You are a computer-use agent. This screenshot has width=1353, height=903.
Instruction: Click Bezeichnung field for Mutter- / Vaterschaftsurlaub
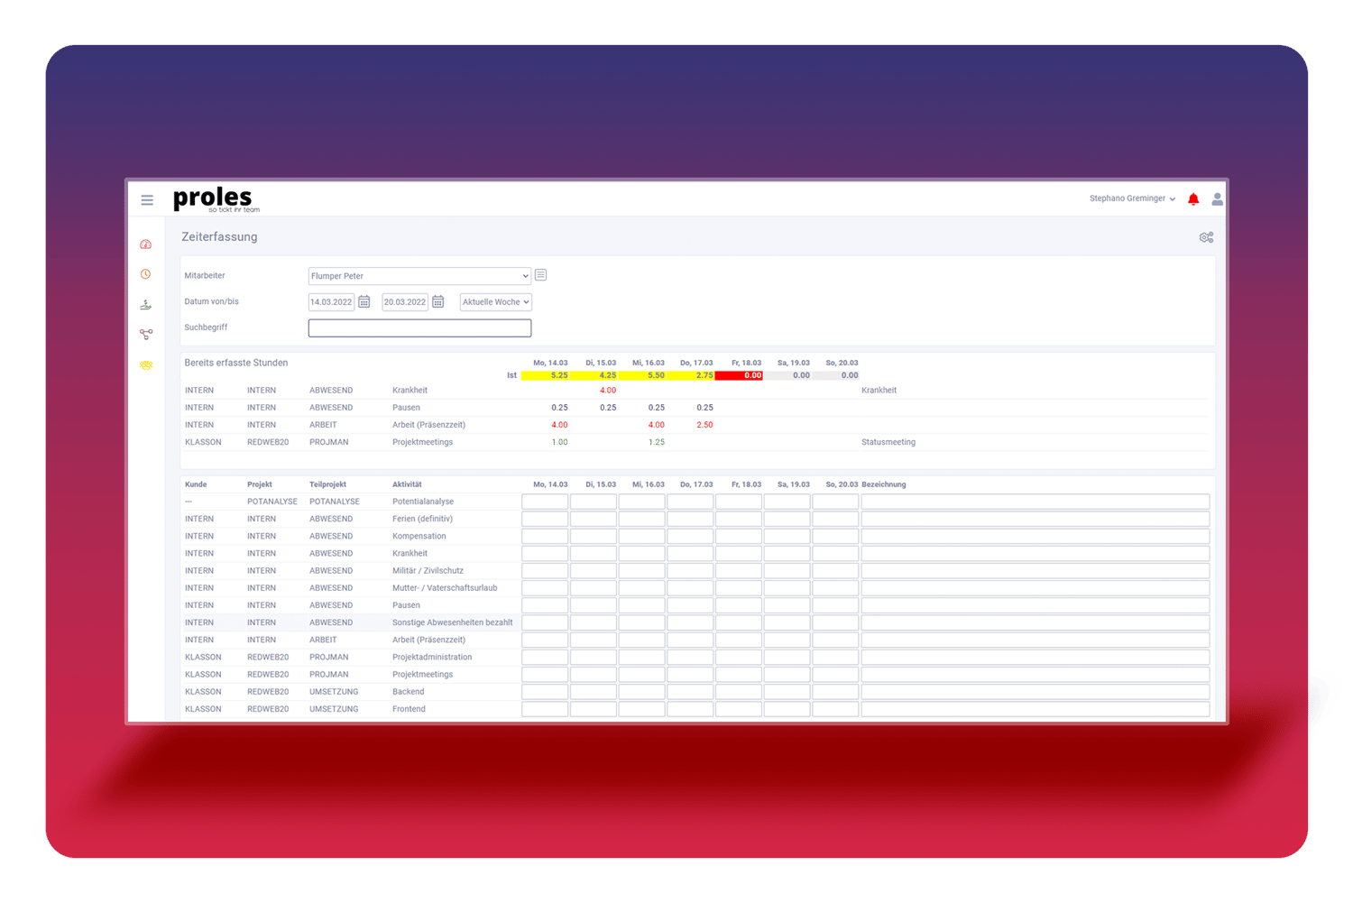tap(1035, 588)
